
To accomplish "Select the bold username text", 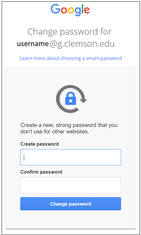I will 33,44.
